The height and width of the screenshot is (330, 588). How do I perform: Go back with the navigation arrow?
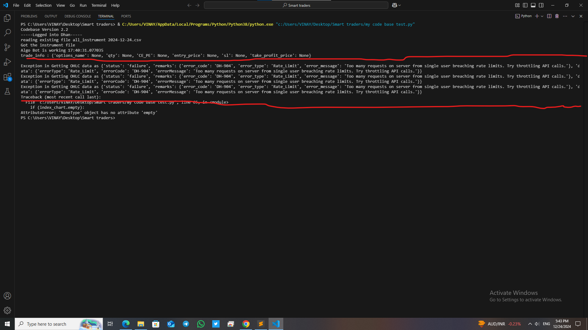point(189,5)
